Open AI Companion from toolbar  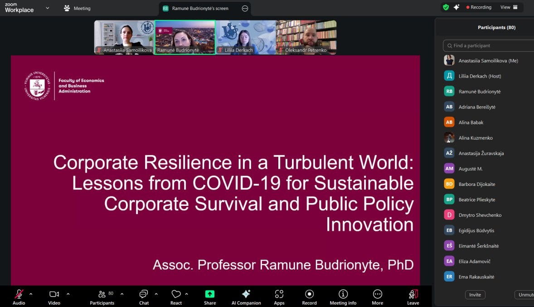point(246,294)
